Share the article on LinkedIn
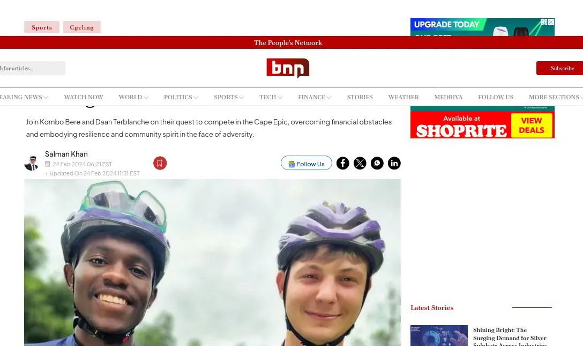The height and width of the screenshot is (346, 583). tap(394, 163)
